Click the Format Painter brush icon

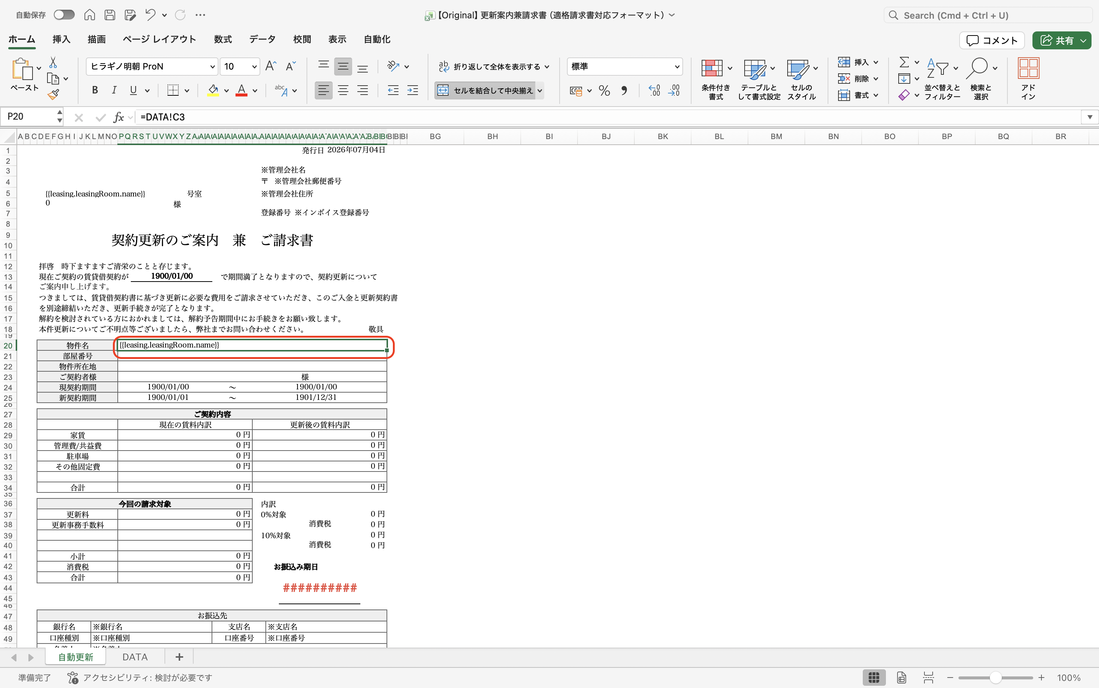53,95
